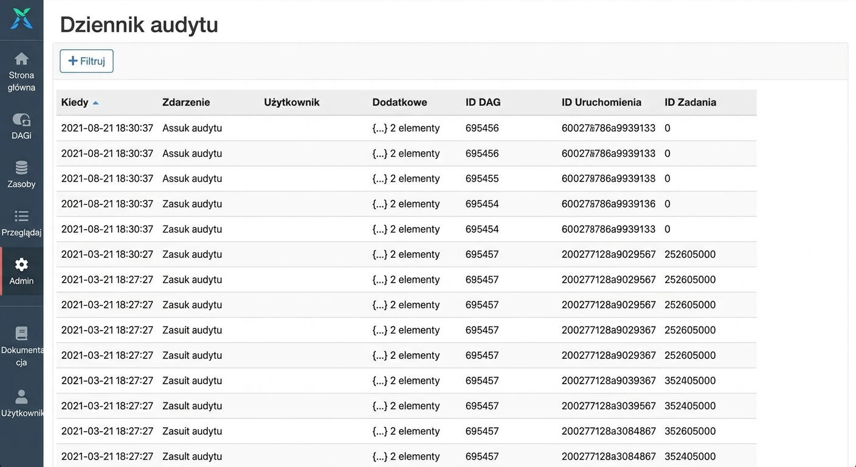The width and height of the screenshot is (856, 467).
Task: Go to Strona główna home icon
Action: coord(21,59)
